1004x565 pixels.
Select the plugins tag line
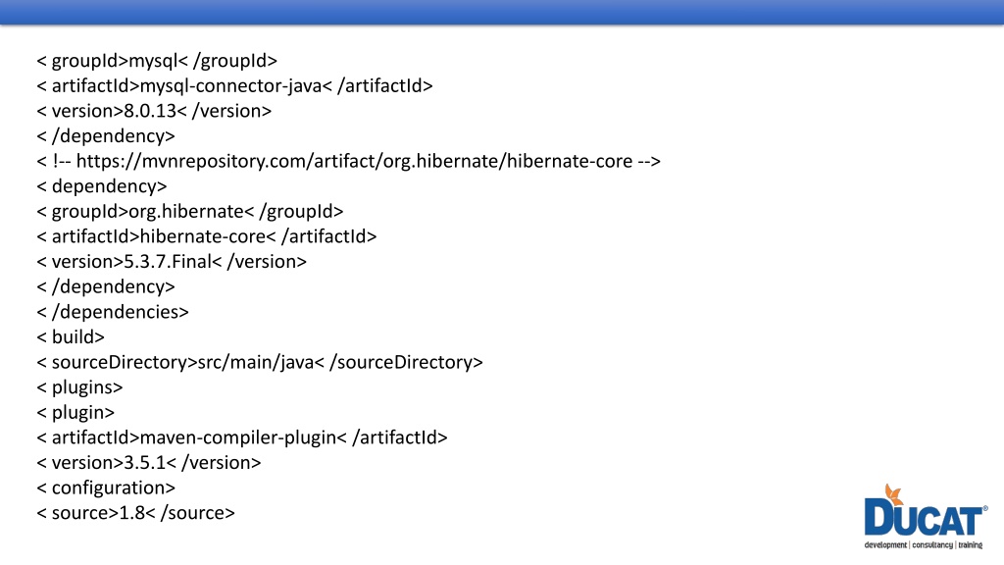coord(79,387)
